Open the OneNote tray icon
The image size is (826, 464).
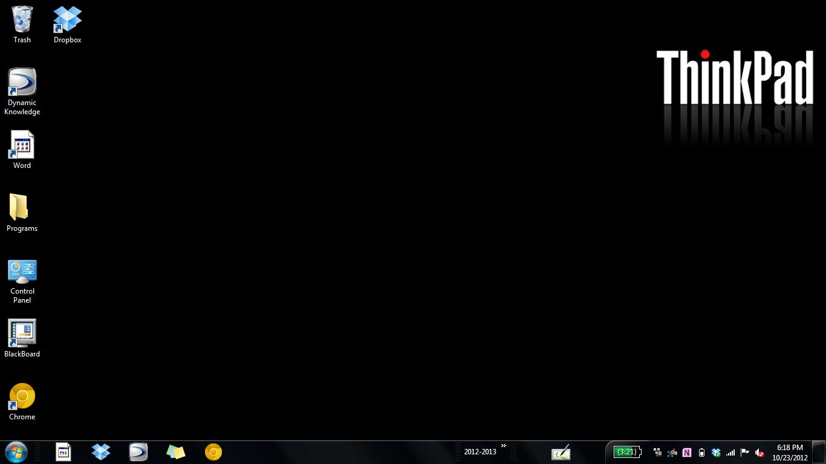point(687,453)
